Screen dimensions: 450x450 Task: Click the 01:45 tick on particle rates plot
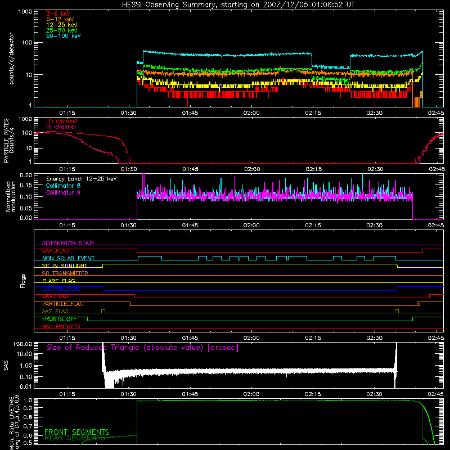pyautogui.click(x=190, y=169)
